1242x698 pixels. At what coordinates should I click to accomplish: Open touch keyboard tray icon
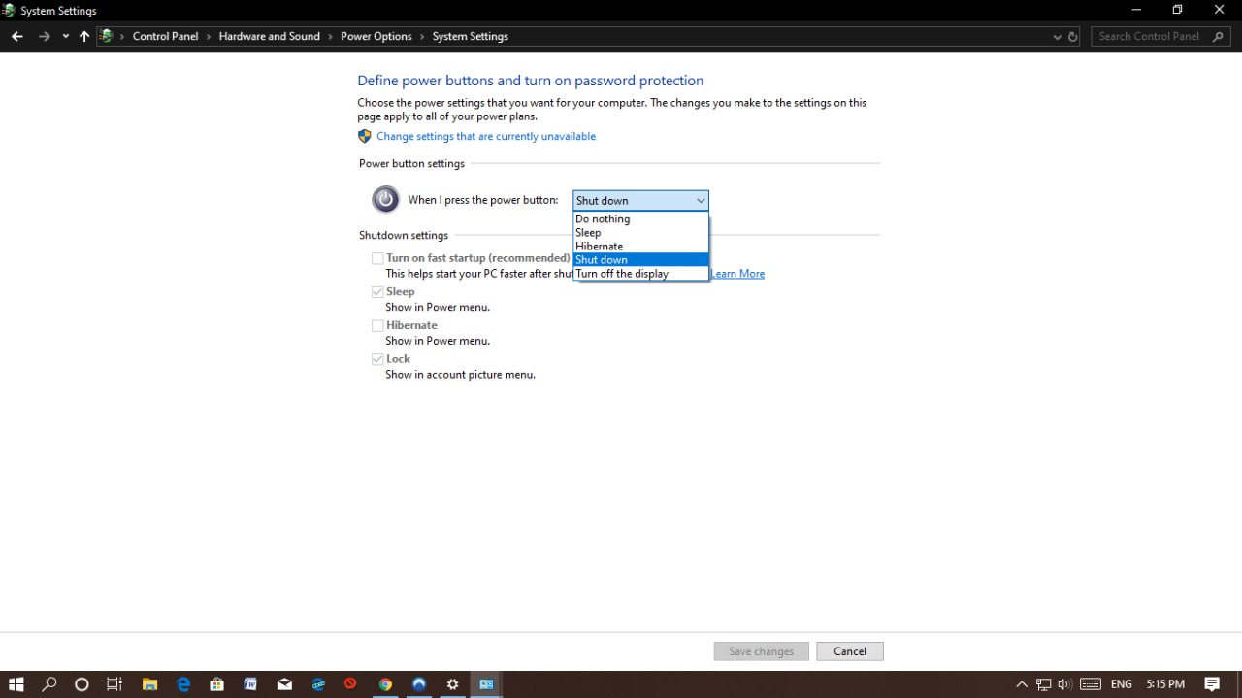point(1091,684)
